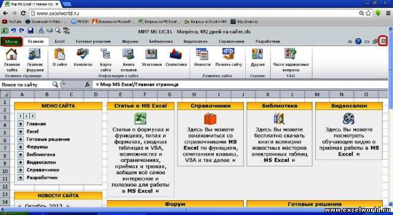
Task: Click the save floppy disk icon
Action: tap(30, 31)
